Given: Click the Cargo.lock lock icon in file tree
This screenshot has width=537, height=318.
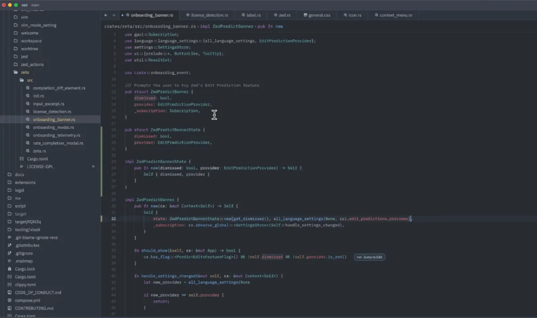Looking at the screenshot, I should (10, 269).
